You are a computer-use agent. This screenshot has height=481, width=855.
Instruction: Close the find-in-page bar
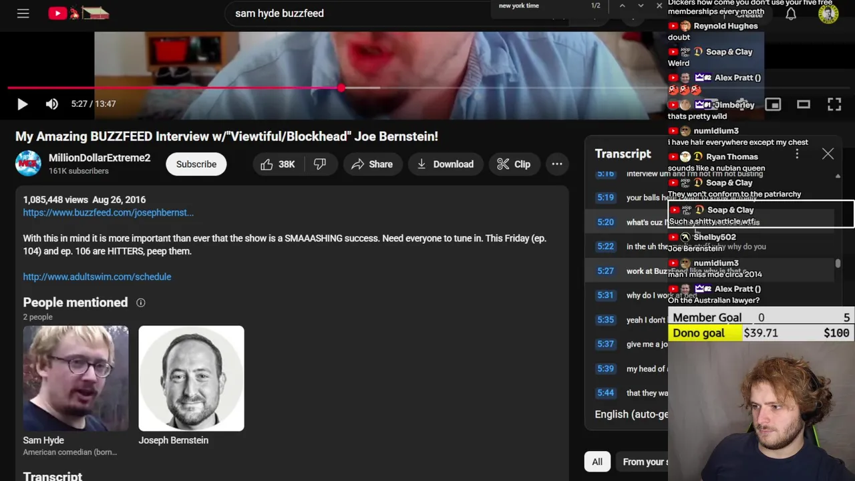tap(659, 6)
